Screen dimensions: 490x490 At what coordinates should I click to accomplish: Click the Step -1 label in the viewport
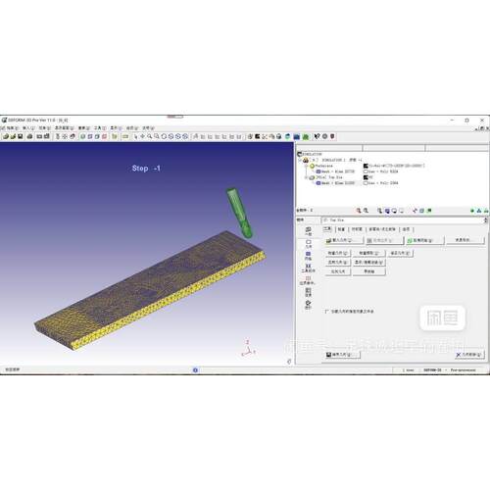tap(146, 169)
